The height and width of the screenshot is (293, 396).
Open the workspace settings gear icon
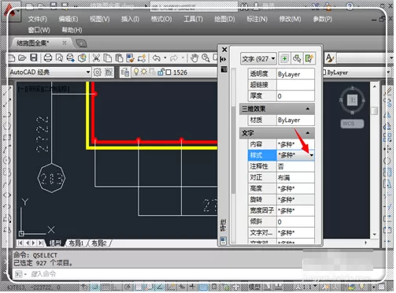pos(98,72)
